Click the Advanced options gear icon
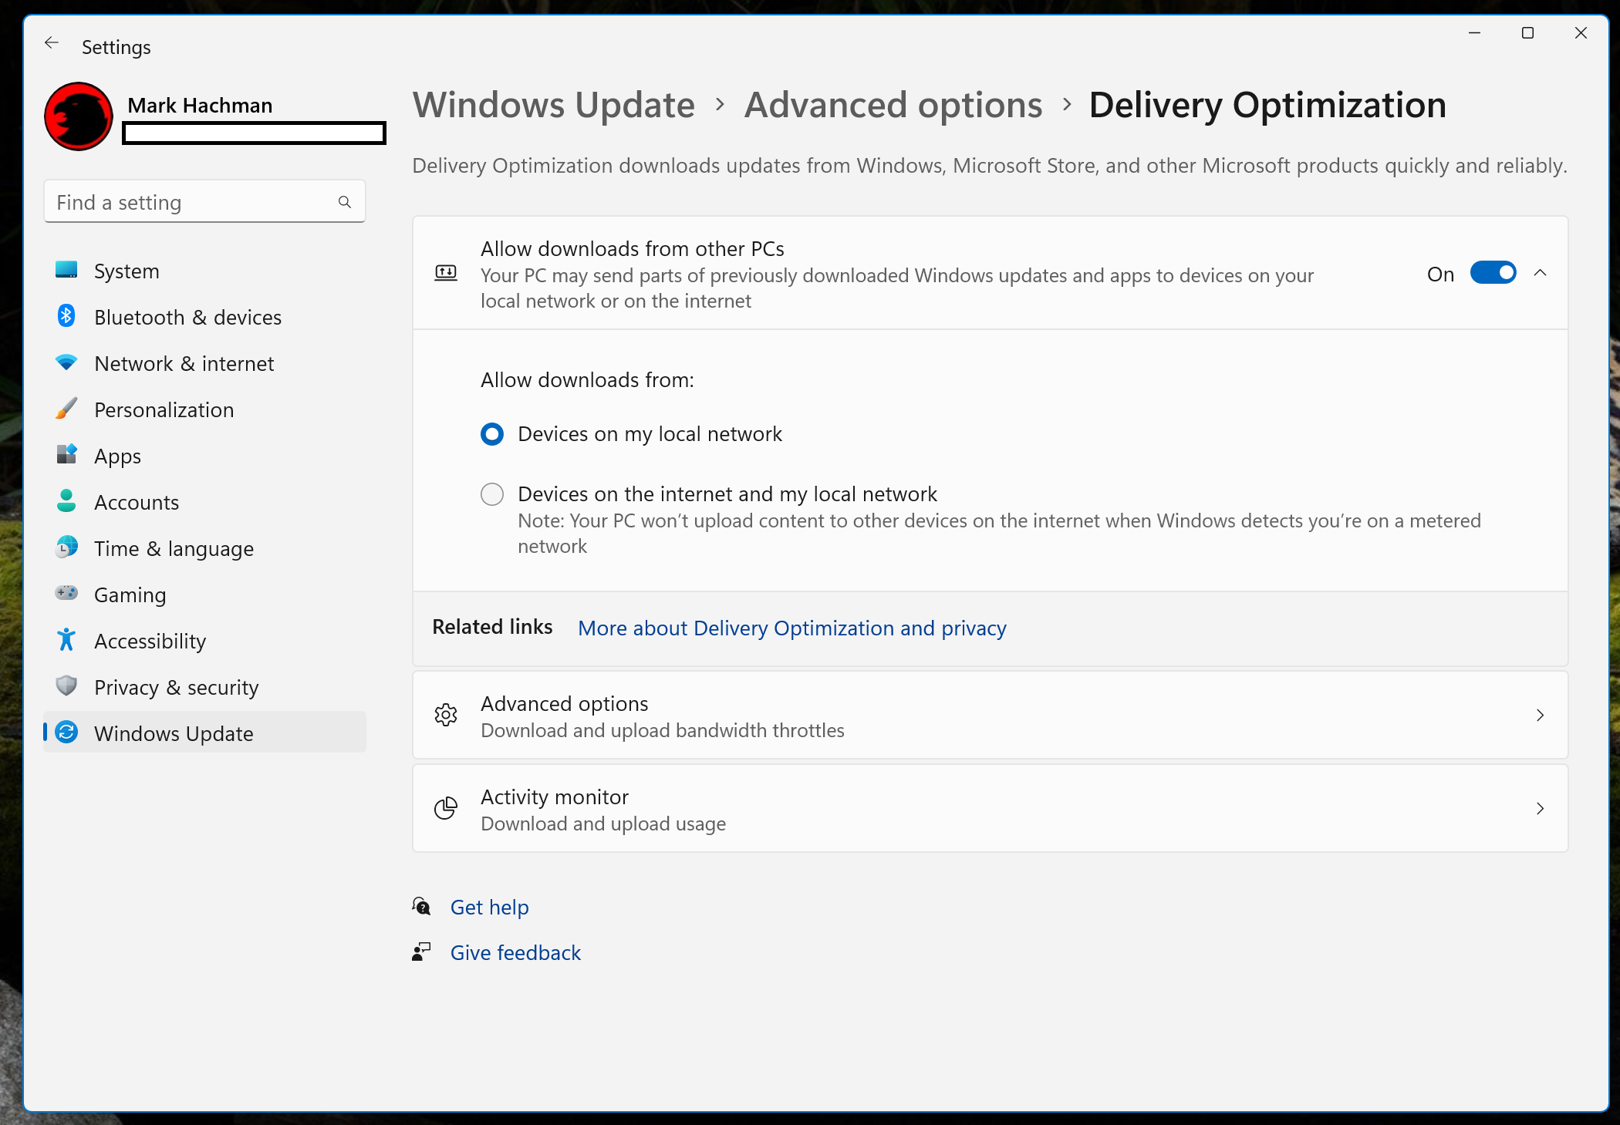This screenshot has height=1125, width=1620. tap(444, 715)
